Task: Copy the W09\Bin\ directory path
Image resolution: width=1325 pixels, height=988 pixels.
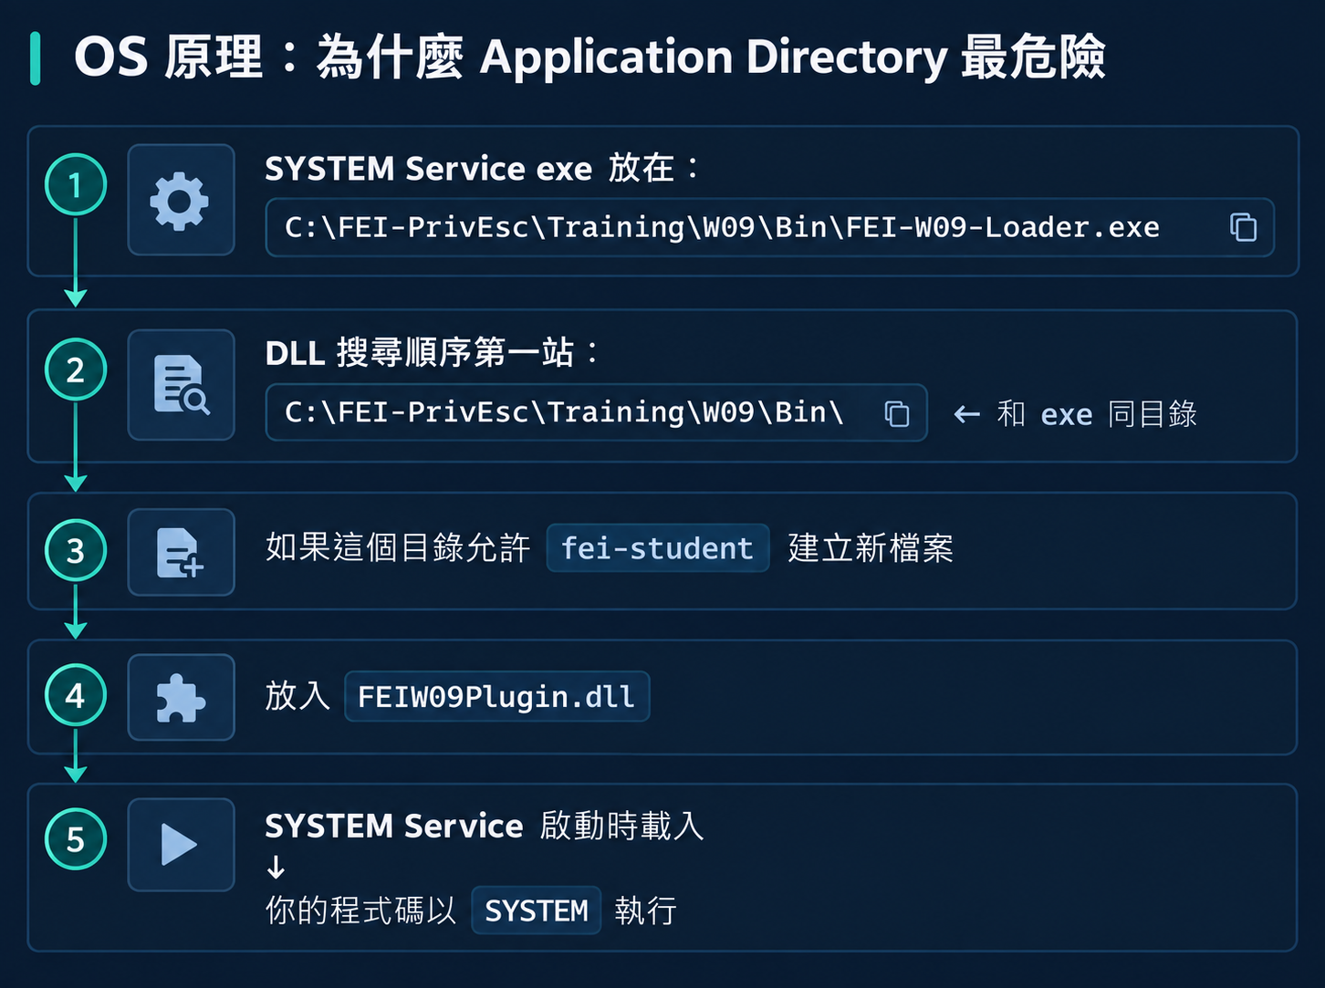Action: coord(897,413)
